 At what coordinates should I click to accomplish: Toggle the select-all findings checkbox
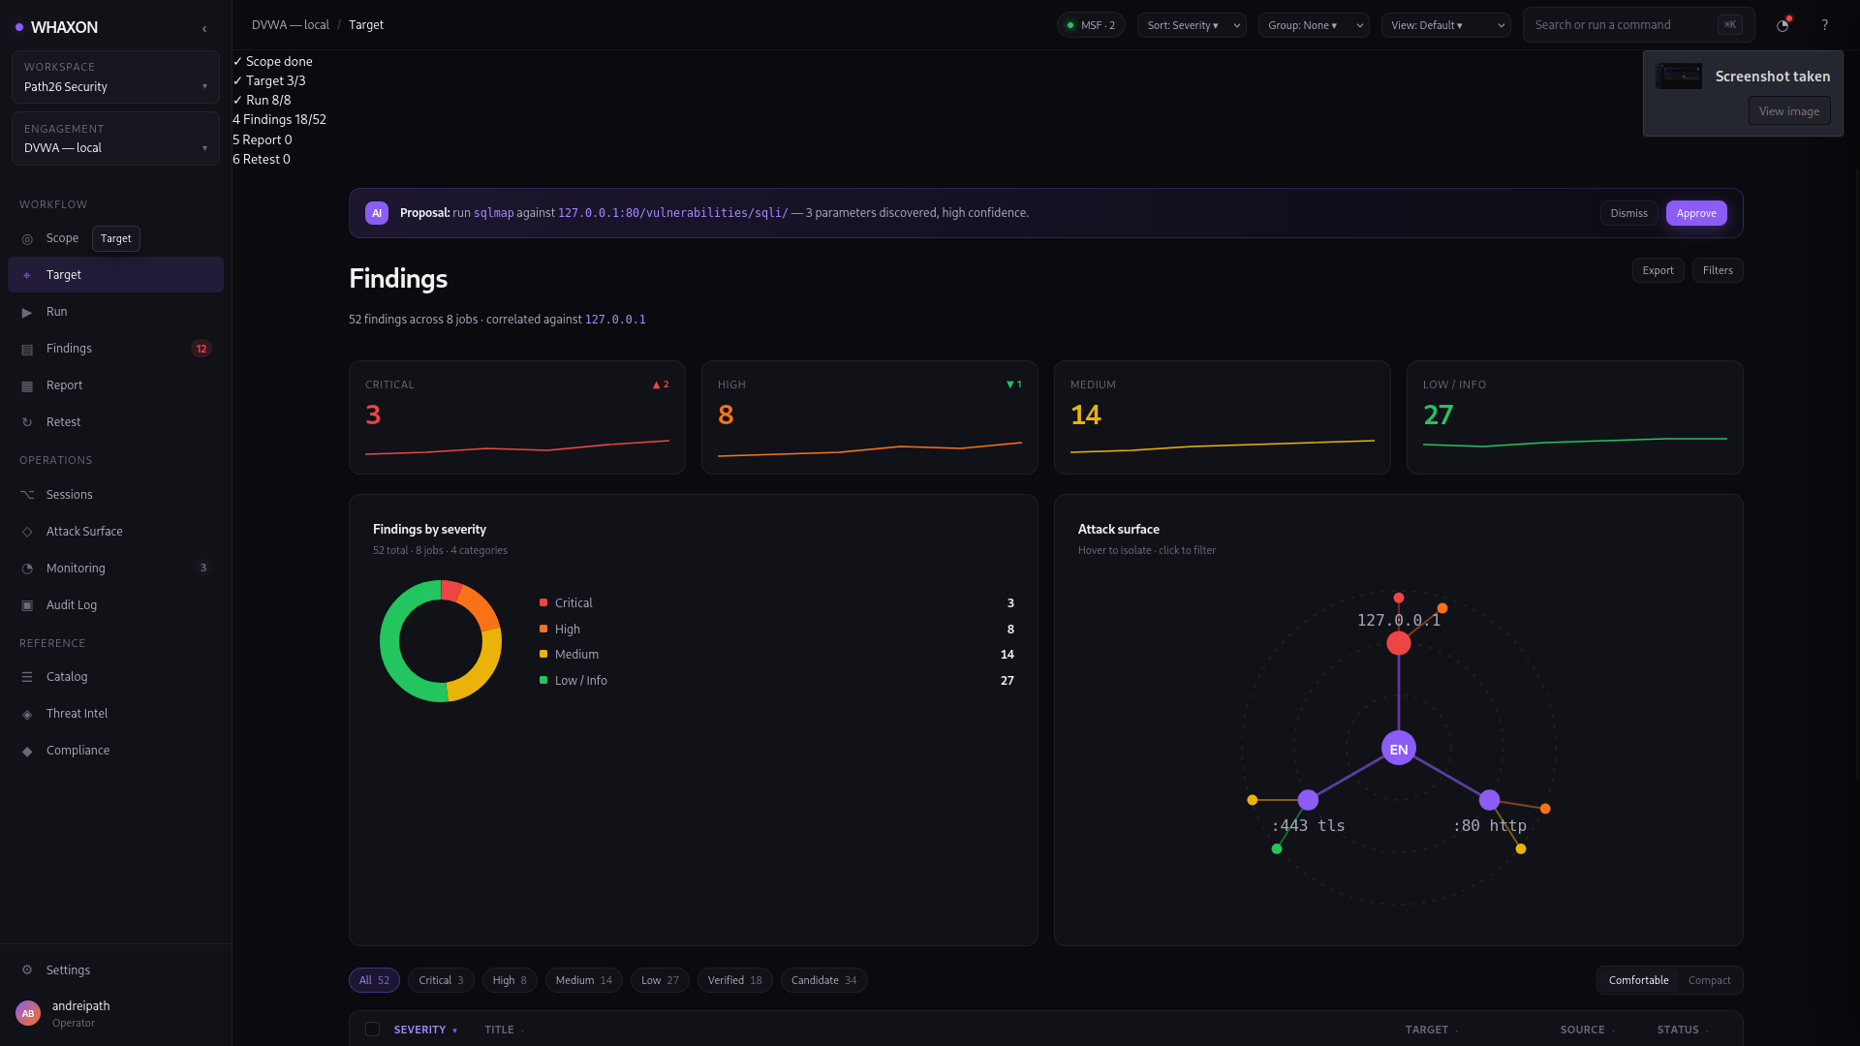click(x=372, y=1030)
